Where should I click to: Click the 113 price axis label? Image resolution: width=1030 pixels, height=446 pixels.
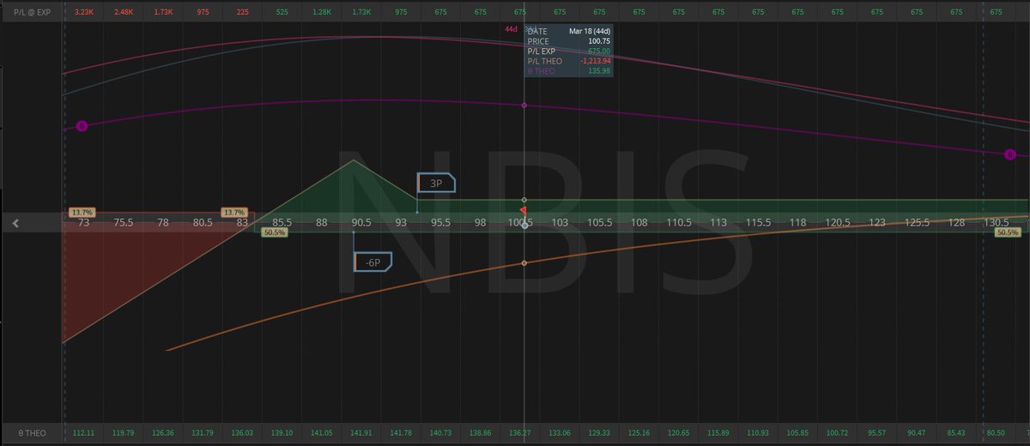click(x=718, y=223)
